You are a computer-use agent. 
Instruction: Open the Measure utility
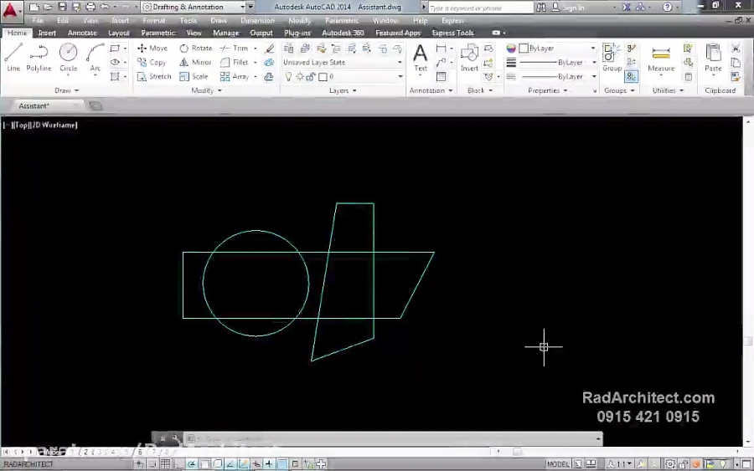pyautogui.click(x=661, y=58)
